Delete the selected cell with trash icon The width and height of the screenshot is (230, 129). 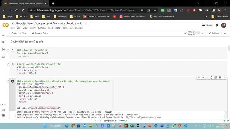(x=220, y=77)
